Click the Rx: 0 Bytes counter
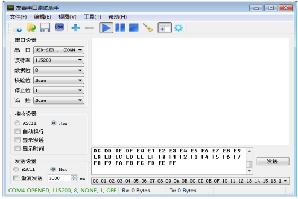 (136, 191)
